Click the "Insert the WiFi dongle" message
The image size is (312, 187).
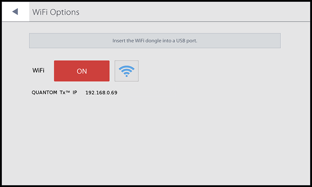[155, 41]
